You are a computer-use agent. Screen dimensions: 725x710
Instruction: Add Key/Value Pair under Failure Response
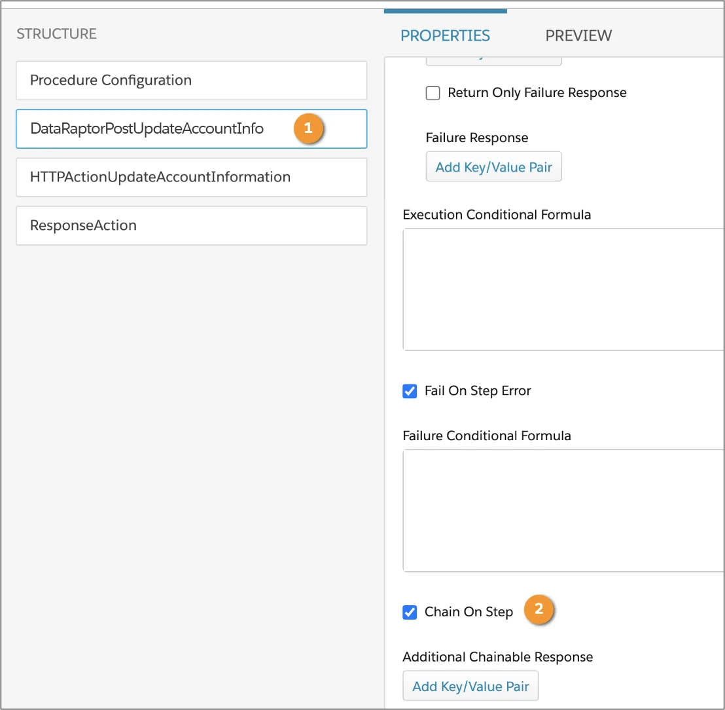pos(493,166)
